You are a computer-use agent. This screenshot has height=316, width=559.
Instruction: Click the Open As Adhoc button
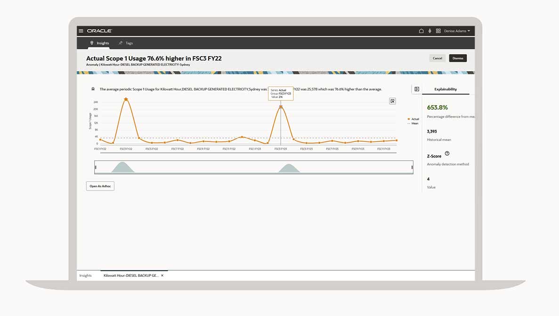(100, 186)
